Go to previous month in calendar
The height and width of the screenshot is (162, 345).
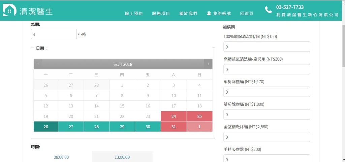(38, 64)
